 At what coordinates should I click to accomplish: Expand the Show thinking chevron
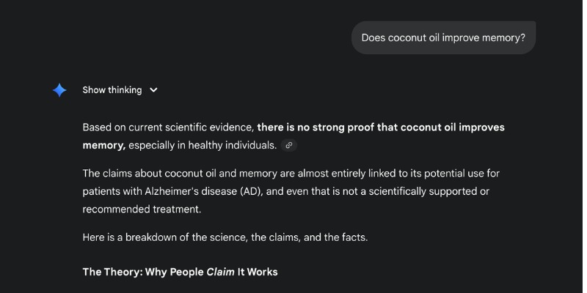[x=153, y=90]
